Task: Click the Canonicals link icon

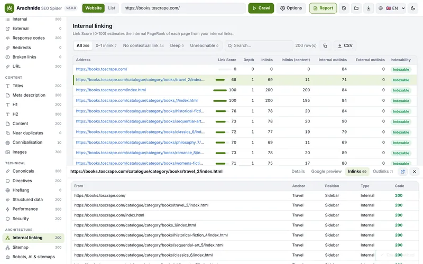Action: (7, 171)
